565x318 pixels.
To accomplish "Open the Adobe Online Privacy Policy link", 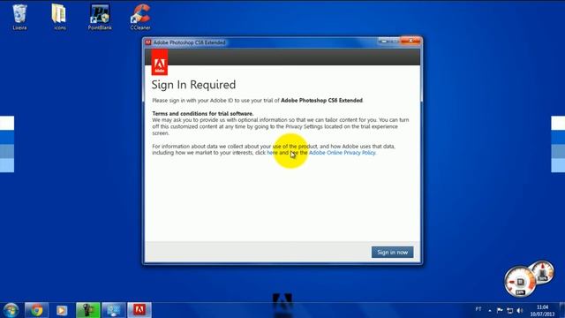I will pyautogui.click(x=342, y=153).
